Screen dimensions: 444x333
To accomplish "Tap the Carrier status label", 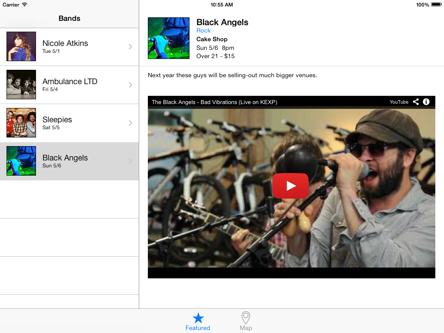I will point(11,5).
